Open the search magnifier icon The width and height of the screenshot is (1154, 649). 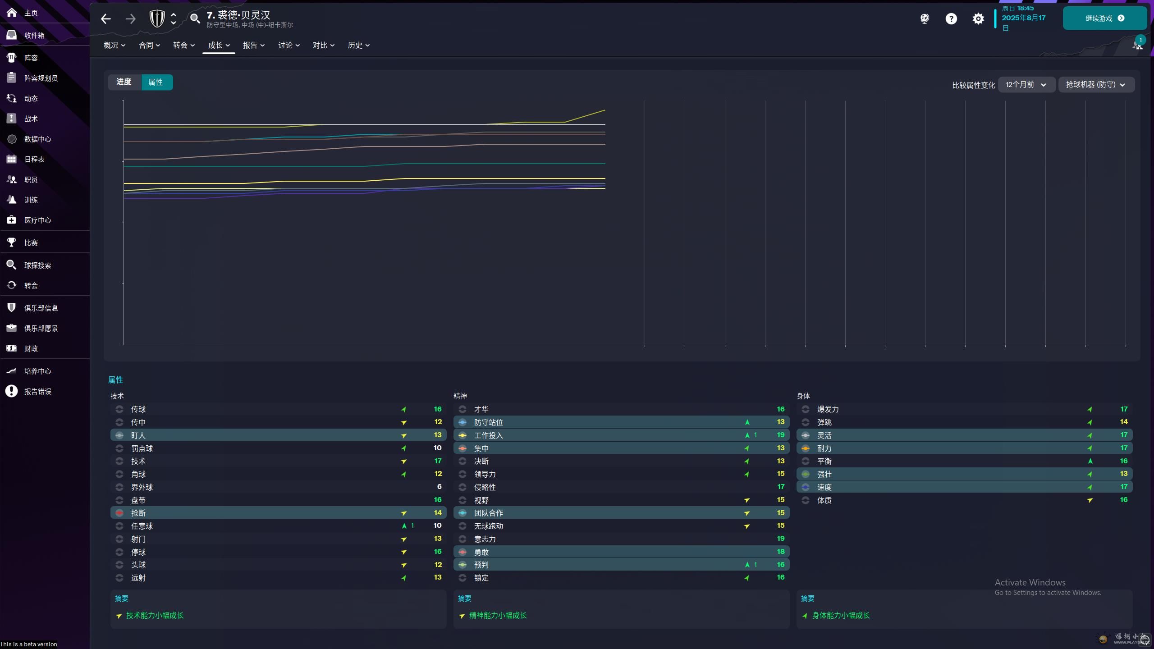(195, 19)
